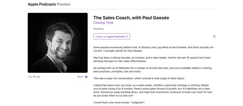Screen dimensions: 243x106
Task: Click the line "I loved Paul's one-word answer"
Action: tap(119, 102)
